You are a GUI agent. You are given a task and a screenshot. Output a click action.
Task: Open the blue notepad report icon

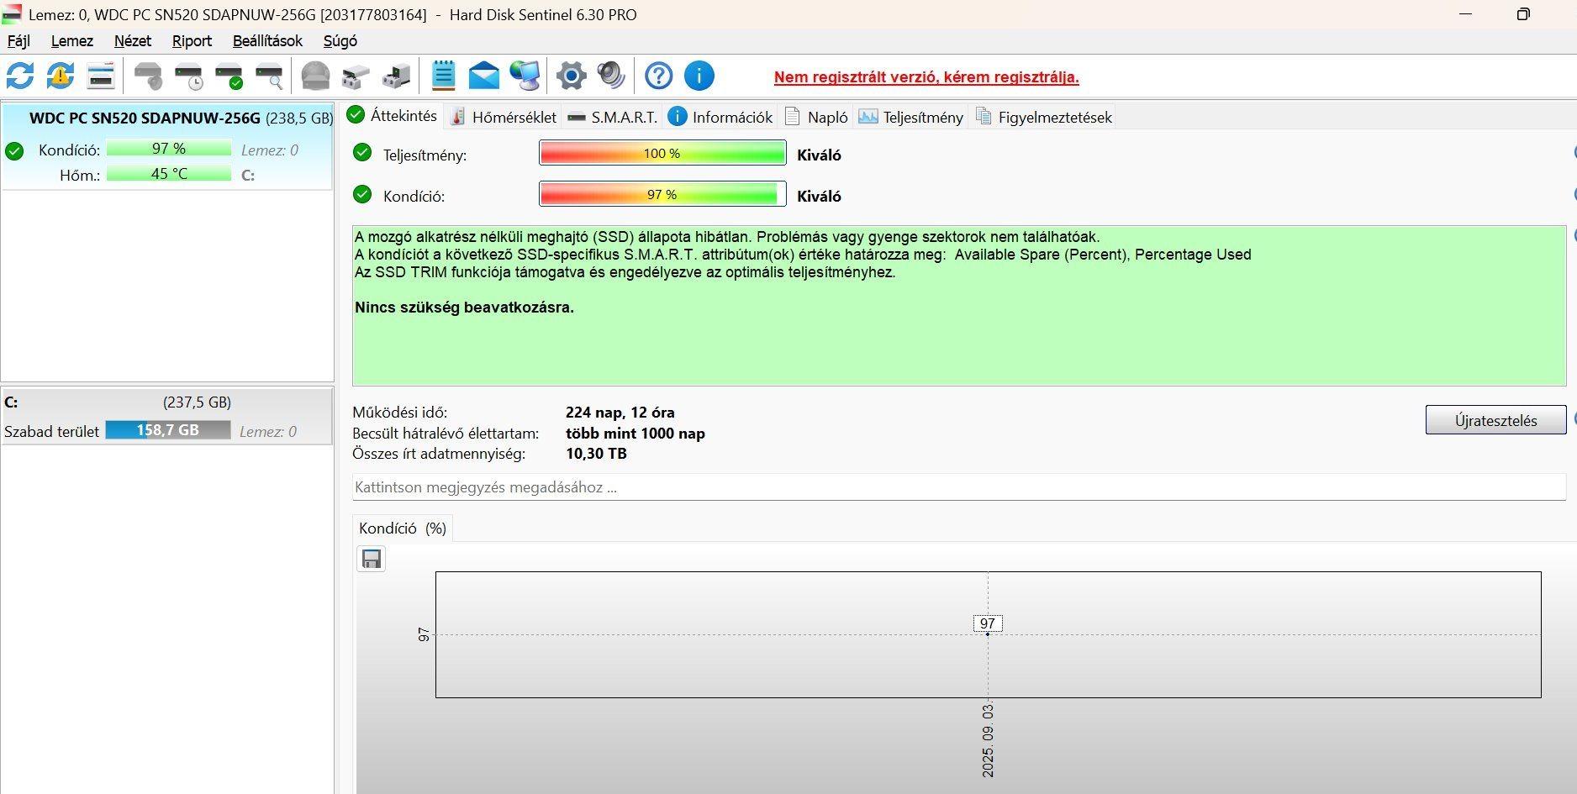[443, 76]
